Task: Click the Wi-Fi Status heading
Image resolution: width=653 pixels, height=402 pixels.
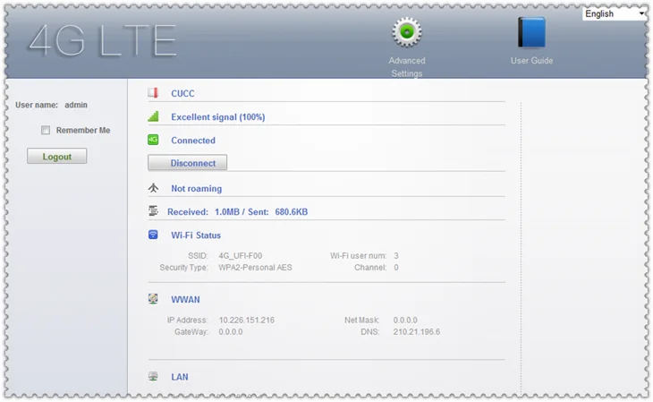Action: point(196,235)
